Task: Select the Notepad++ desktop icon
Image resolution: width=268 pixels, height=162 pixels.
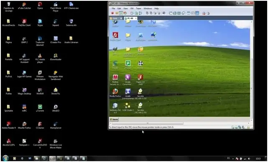Action: coord(24,142)
